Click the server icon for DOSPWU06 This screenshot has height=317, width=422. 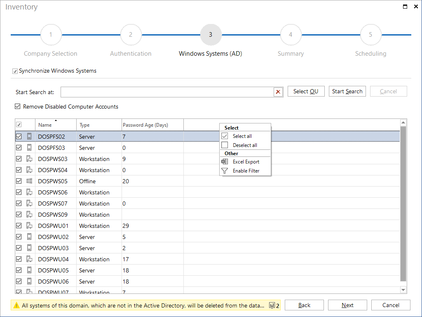[x=29, y=281]
